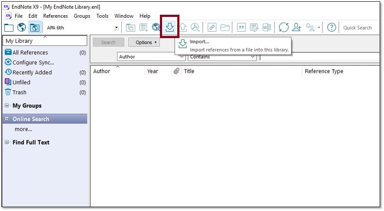Sort by Reference Type column header
Screen dimensions: 384x211
pyautogui.click(x=341, y=71)
